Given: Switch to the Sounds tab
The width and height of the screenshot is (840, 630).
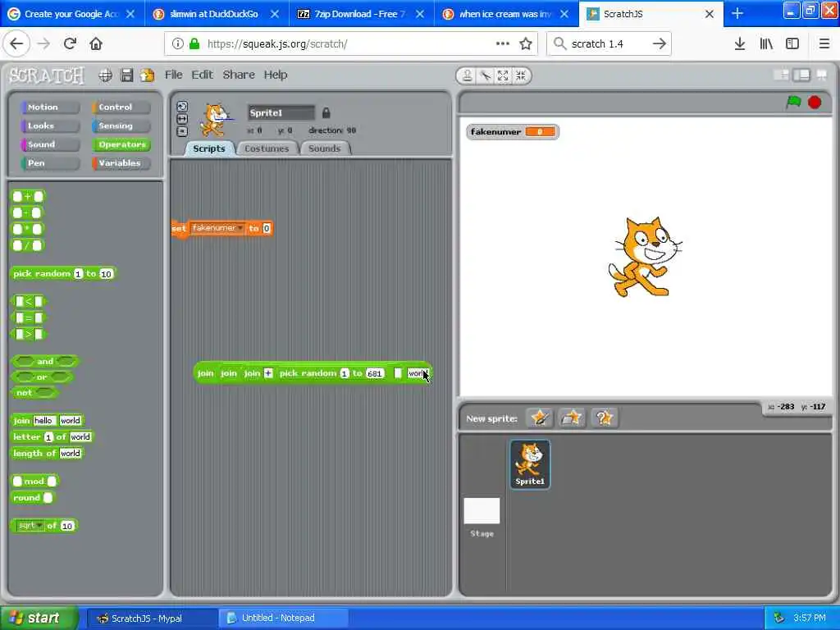Looking at the screenshot, I should pos(325,148).
